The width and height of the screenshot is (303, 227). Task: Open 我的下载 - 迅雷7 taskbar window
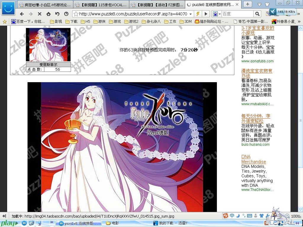pyautogui.click(x=171, y=223)
